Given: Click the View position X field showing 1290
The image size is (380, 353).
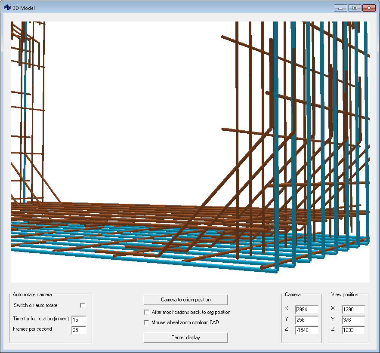Looking at the screenshot, I should click(353, 309).
